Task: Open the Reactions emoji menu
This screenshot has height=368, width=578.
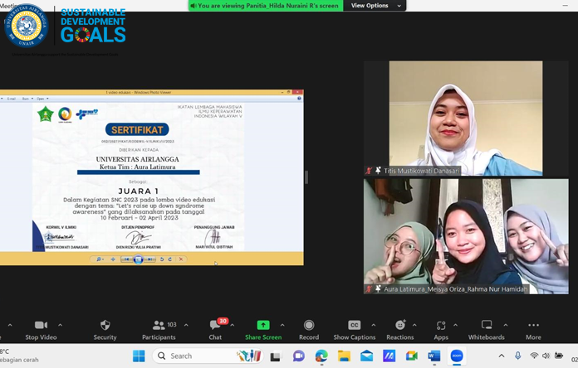Action: click(x=399, y=326)
